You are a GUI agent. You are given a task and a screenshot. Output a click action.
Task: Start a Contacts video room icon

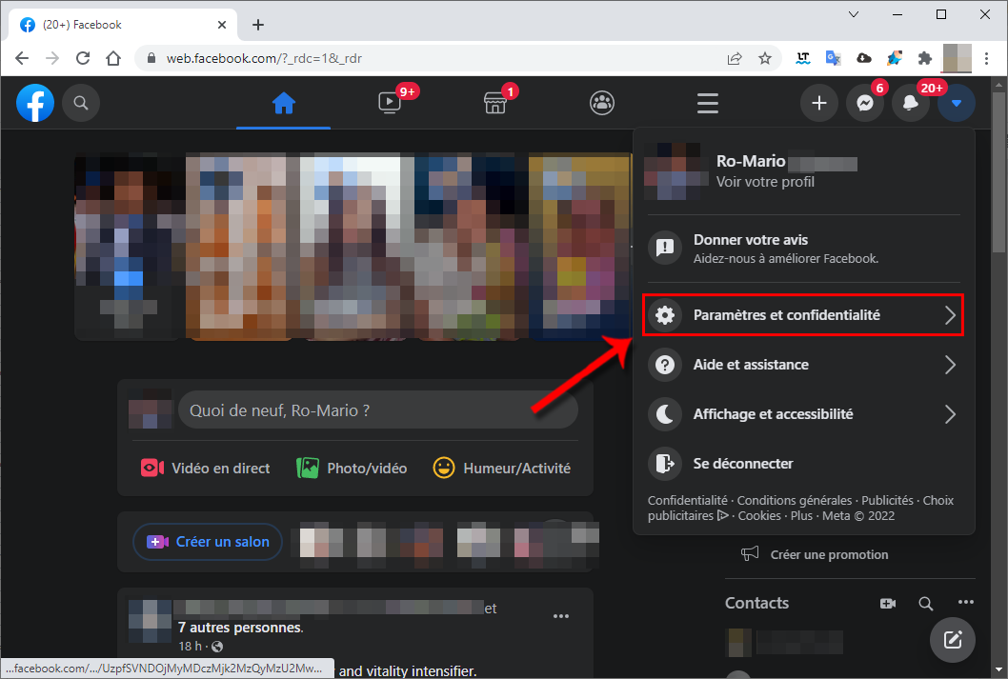[x=888, y=603]
